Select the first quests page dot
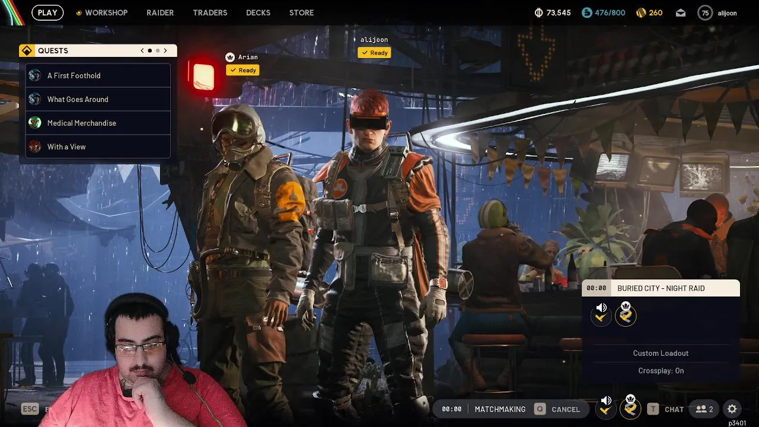759x427 pixels. (149, 50)
